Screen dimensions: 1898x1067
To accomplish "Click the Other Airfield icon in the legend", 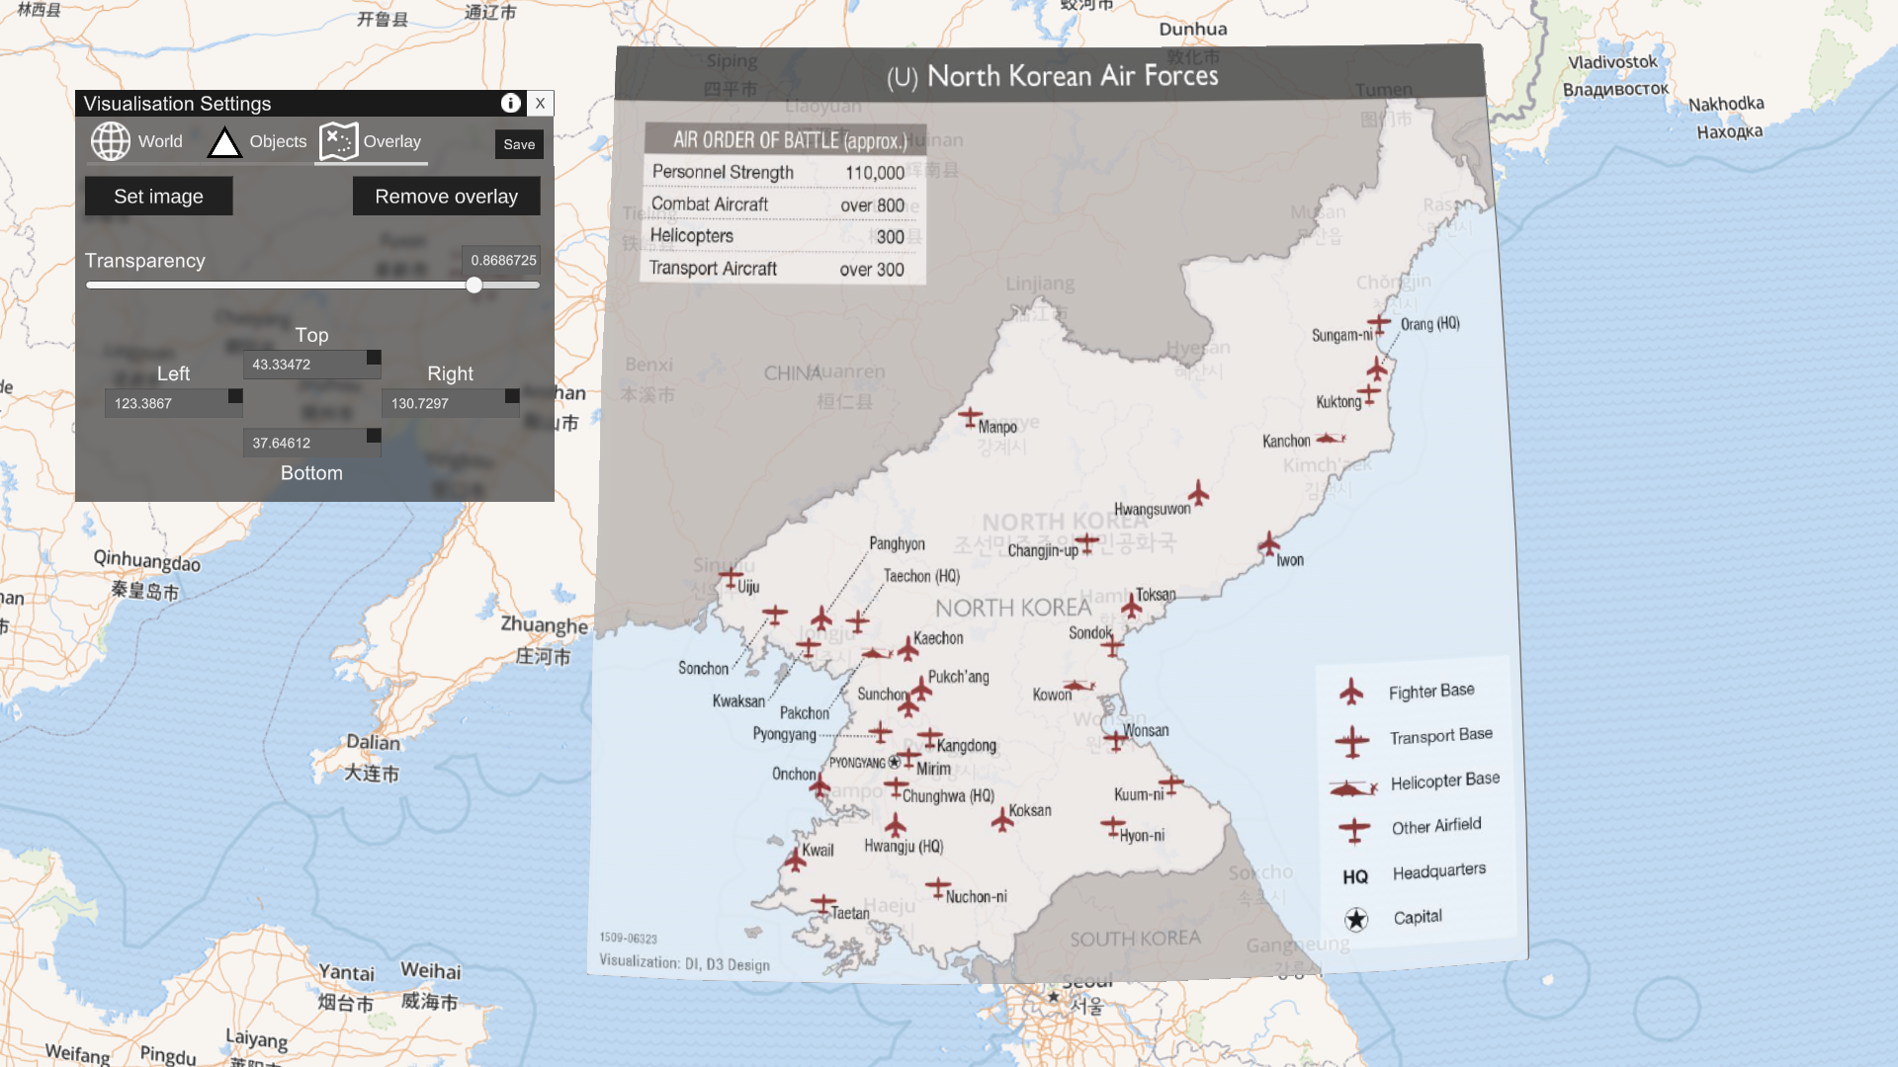I will [x=1354, y=826].
